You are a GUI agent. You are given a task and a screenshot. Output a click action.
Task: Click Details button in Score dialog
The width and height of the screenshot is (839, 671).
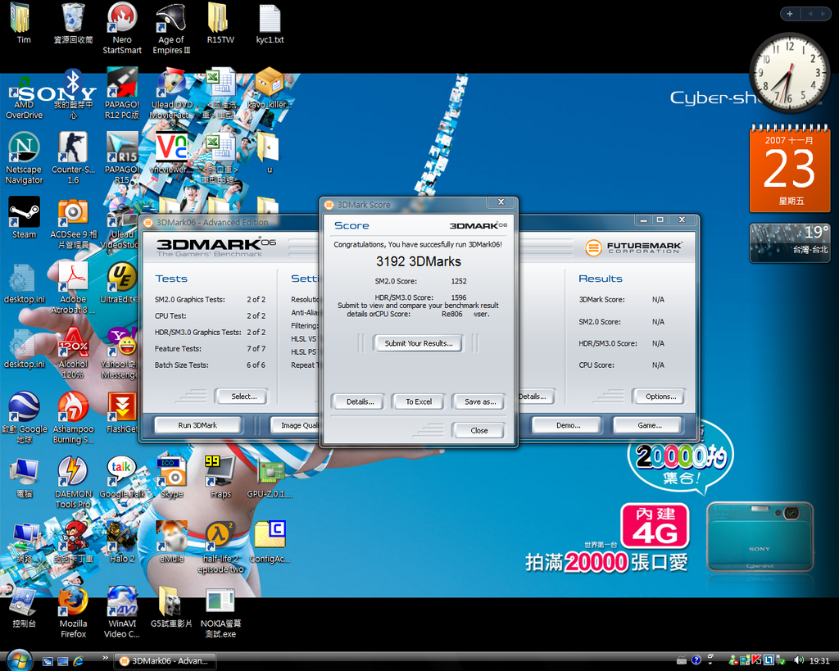point(360,401)
